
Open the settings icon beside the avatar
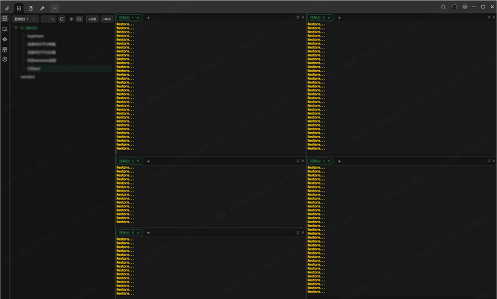tap(465, 7)
